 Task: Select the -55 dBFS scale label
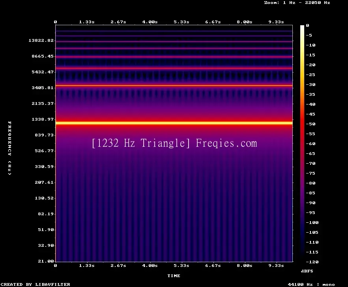(x=311, y=134)
